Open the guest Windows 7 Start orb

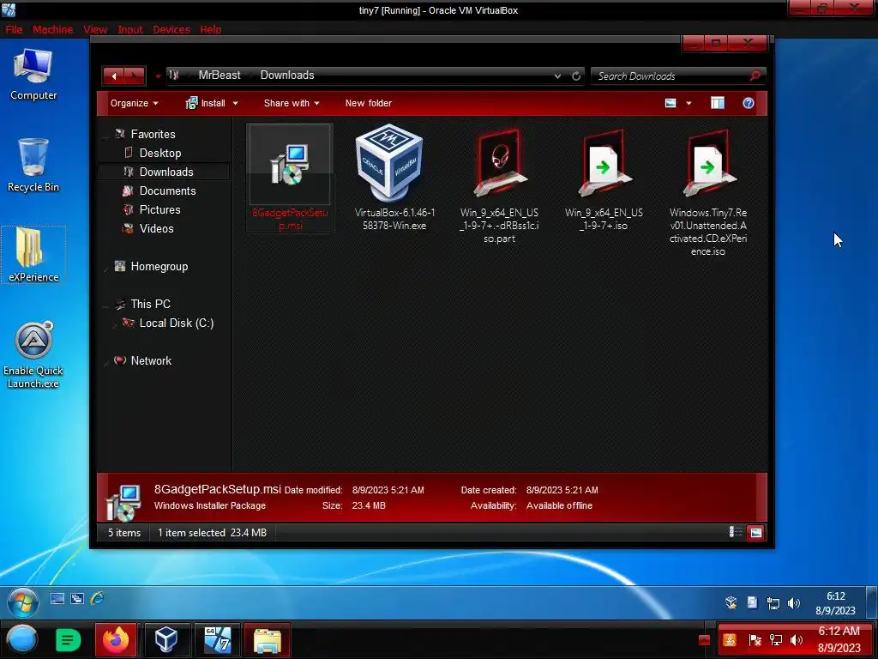23,602
